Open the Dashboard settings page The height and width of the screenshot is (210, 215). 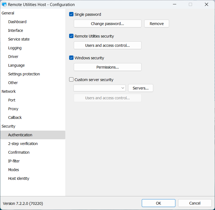(17, 22)
